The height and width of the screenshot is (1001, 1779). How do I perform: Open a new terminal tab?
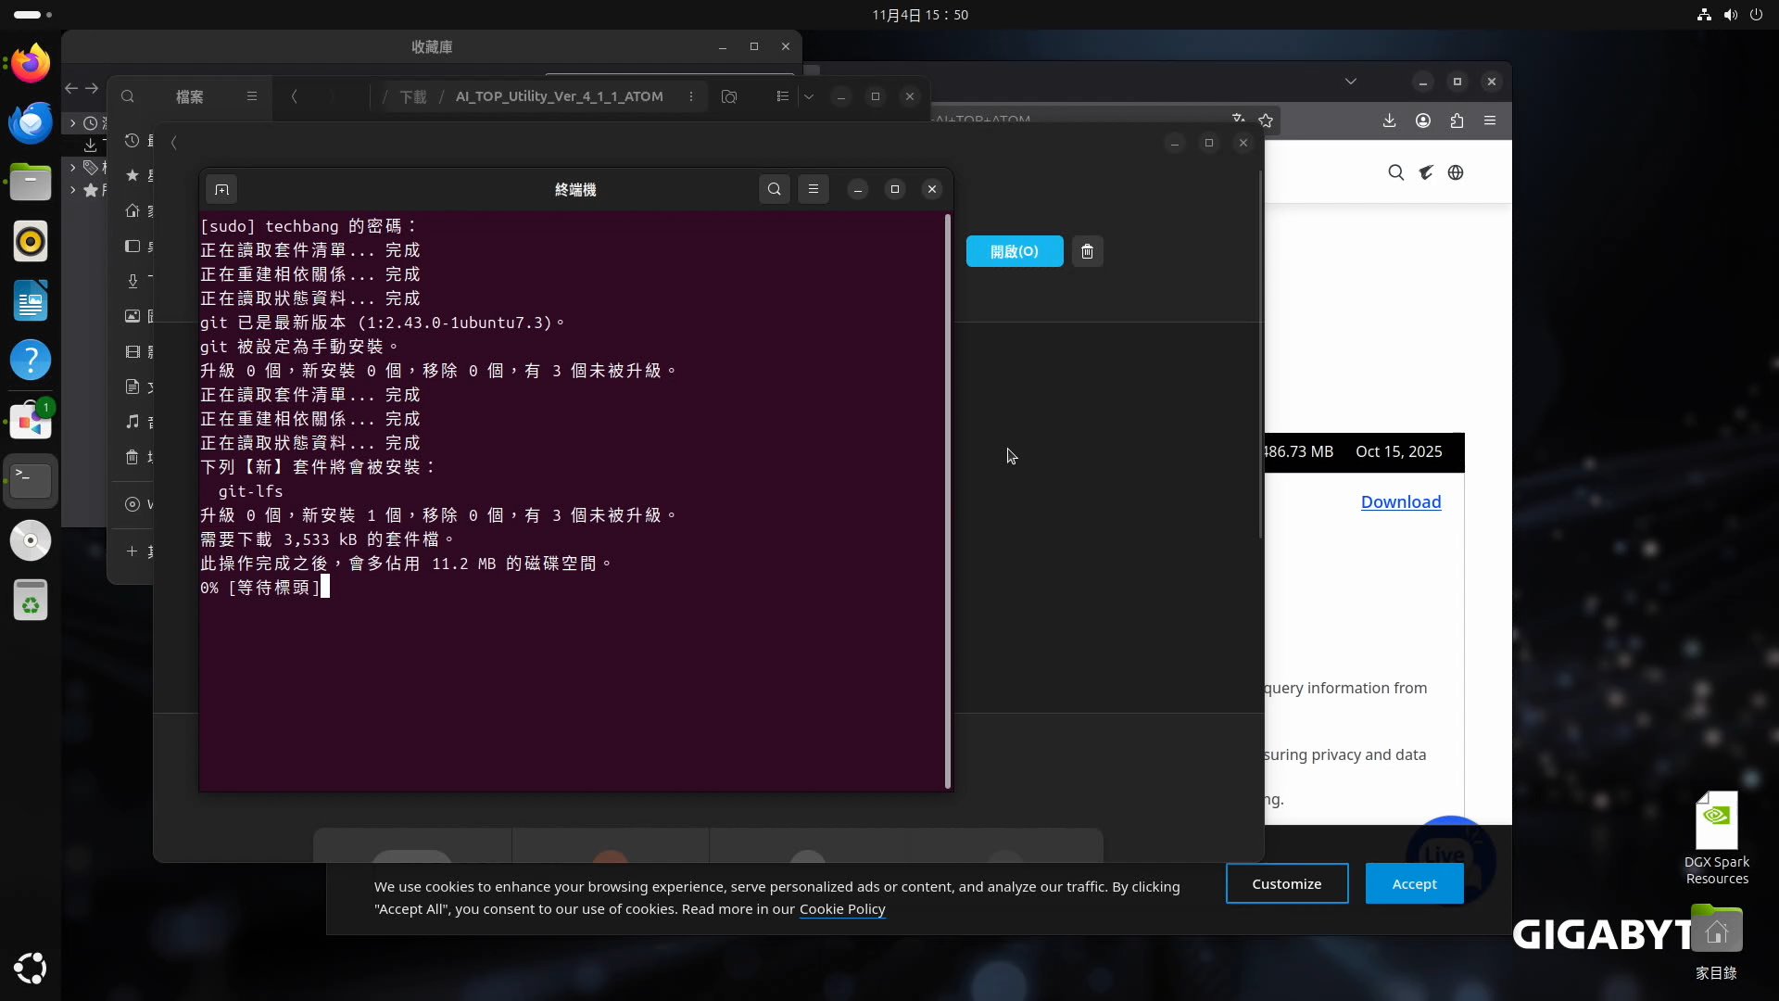pos(221,190)
